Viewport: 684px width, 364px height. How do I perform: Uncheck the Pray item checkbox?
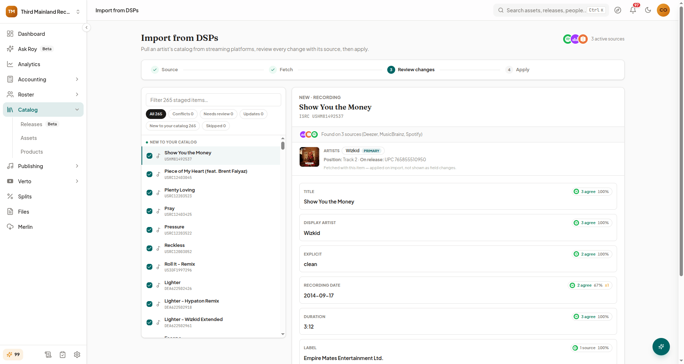tap(149, 211)
